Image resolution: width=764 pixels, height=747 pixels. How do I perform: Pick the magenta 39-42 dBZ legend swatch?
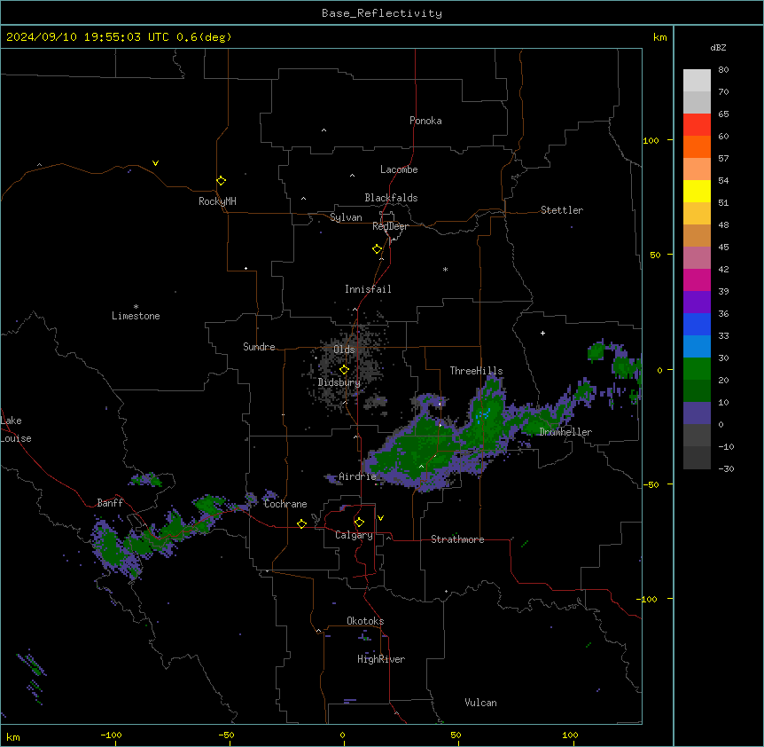click(697, 279)
